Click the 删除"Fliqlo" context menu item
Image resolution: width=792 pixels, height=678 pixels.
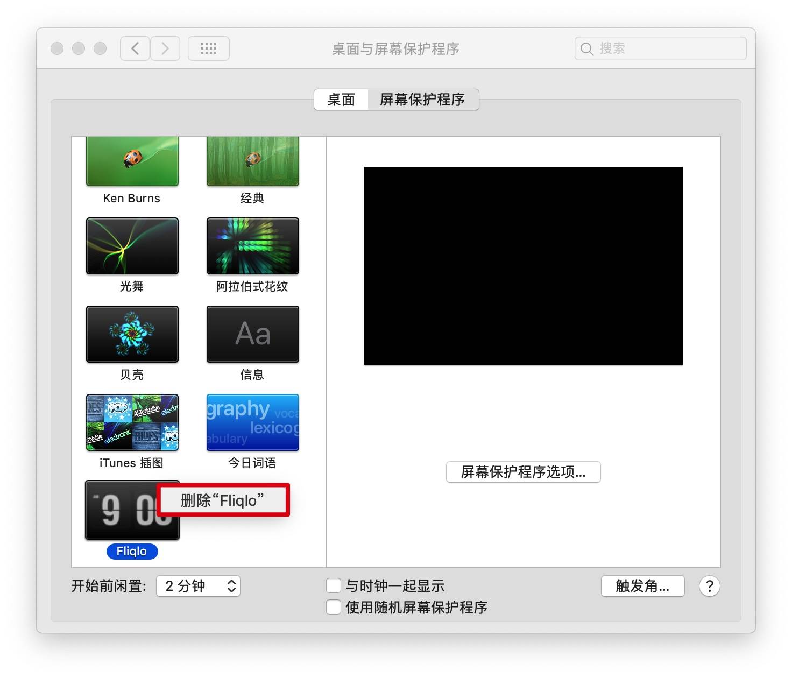(x=222, y=499)
